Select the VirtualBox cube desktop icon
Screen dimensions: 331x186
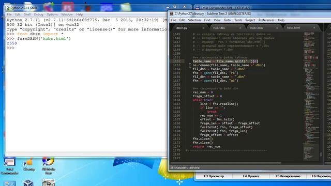(x=28, y=182)
